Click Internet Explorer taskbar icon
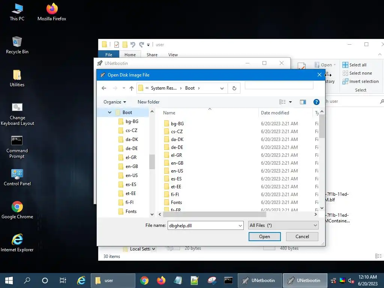 pyautogui.click(x=81, y=280)
